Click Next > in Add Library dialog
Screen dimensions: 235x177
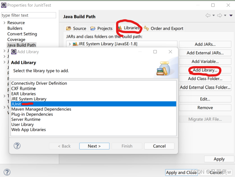click(x=94, y=146)
